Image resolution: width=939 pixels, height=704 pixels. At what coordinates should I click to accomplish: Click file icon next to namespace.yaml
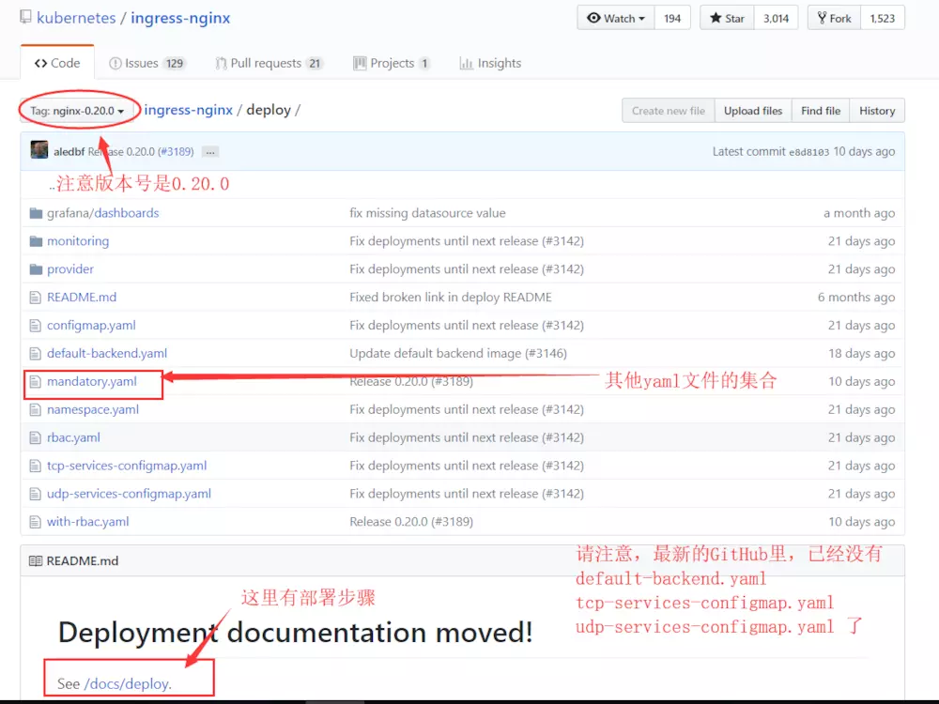[x=36, y=410]
